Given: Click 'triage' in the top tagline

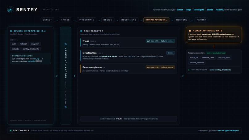Looking at the screenshot, I should [188, 10].
